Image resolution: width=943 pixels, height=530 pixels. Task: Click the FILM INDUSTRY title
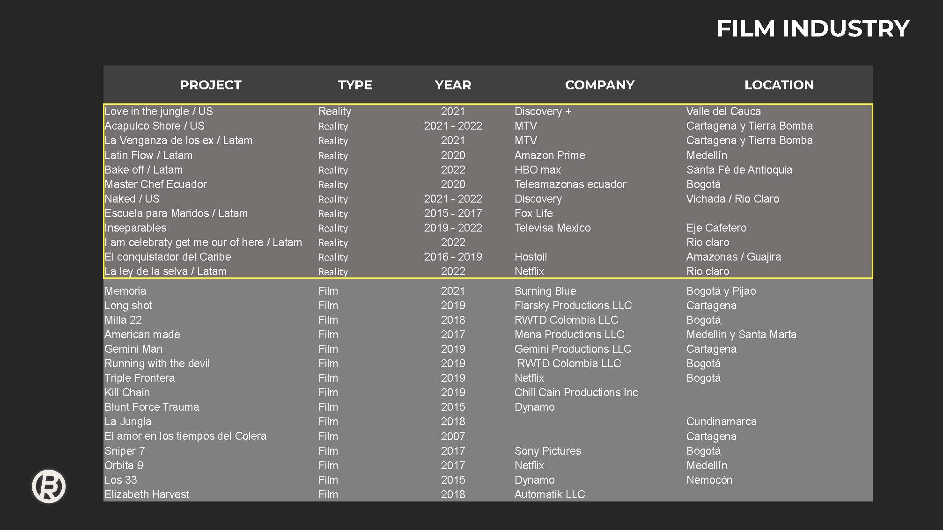813,29
